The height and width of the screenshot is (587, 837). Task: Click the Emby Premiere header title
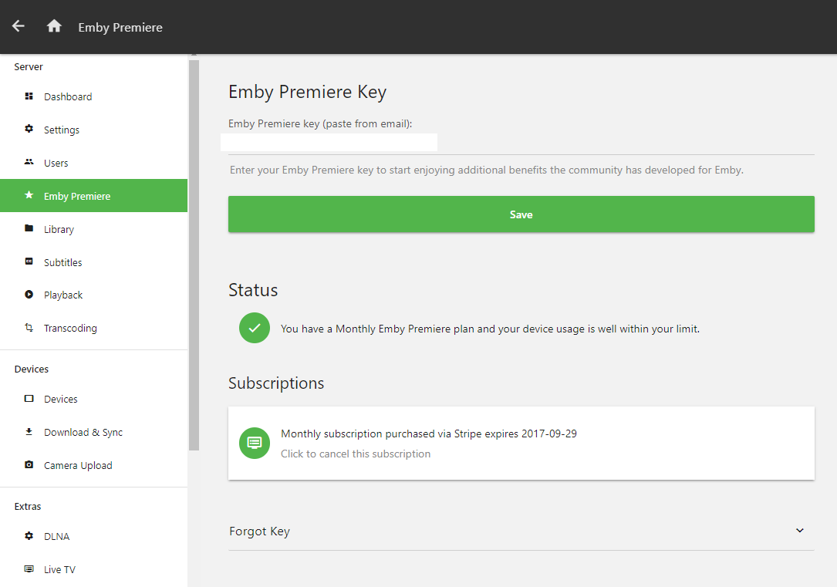pos(120,27)
